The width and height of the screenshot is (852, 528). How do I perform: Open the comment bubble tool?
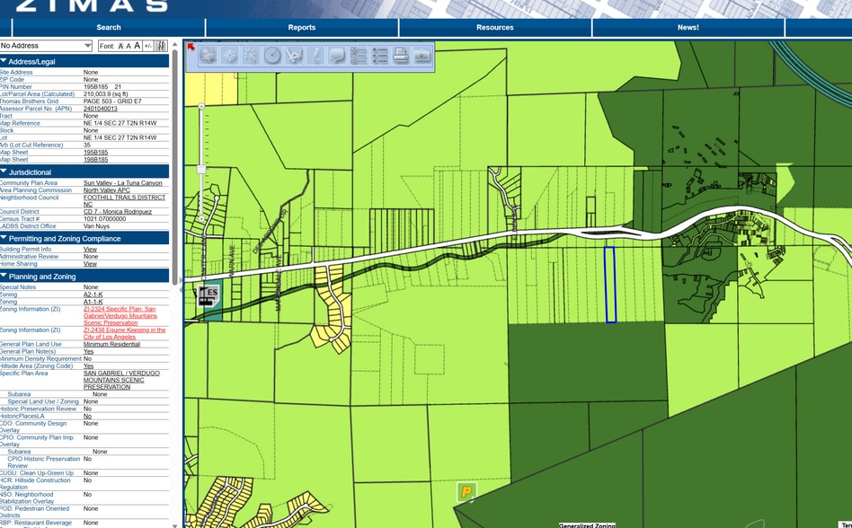(336, 55)
